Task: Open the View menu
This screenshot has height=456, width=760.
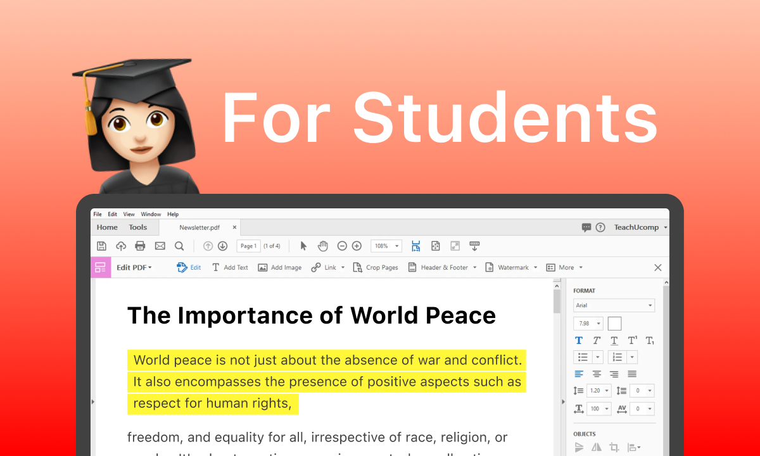Action: pyautogui.click(x=129, y=214)
